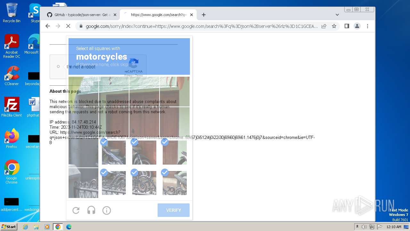Click the share page icon in address bar
This screenshot has width=410, height=231.
(x=324, y=26)
